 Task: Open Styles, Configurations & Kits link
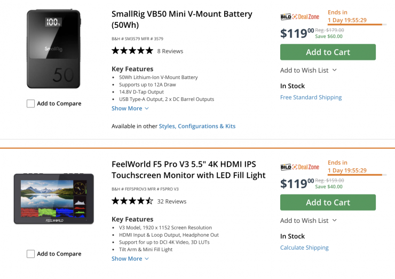(197, 126)
